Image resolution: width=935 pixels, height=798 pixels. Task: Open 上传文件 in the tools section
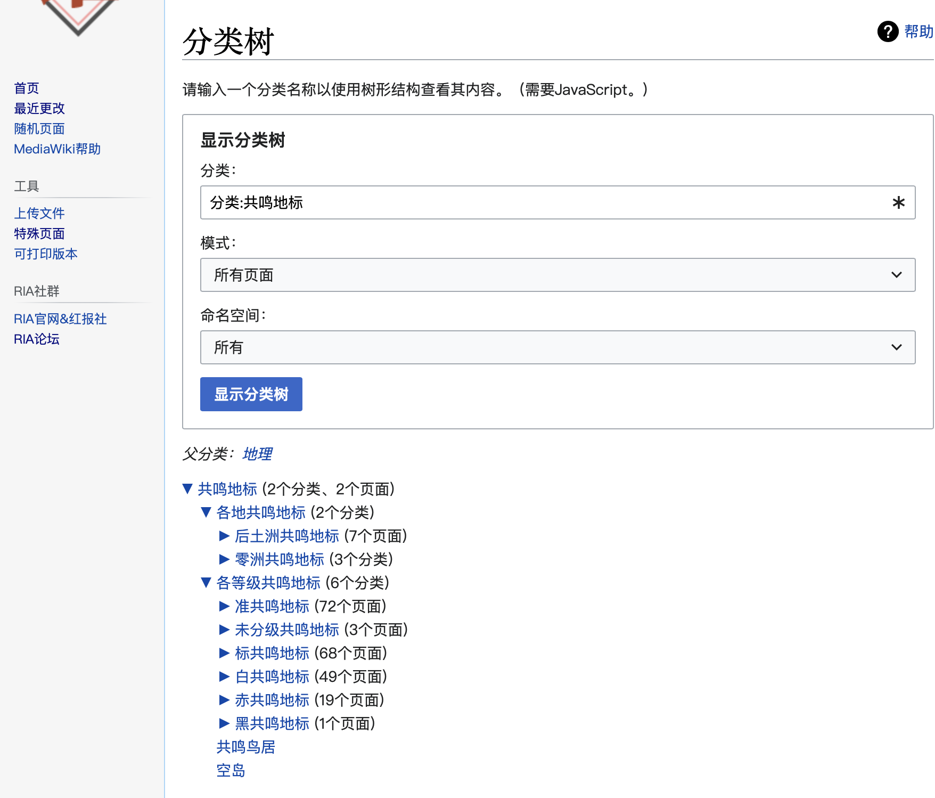(39, 213)
